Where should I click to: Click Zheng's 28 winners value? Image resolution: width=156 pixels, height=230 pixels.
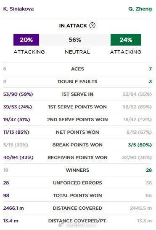[x=149, y=170]
